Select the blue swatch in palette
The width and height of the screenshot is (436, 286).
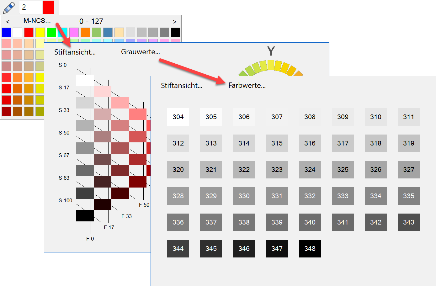[6, 32]
